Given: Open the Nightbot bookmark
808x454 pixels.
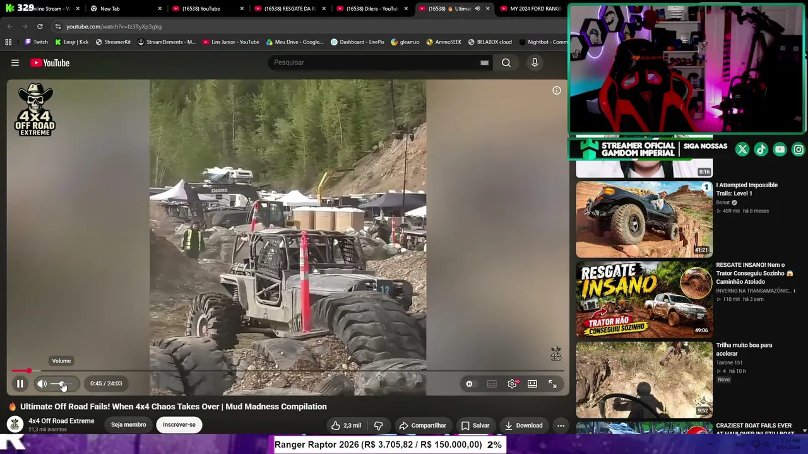Looking at the screenshot, I should click(543, 42).
